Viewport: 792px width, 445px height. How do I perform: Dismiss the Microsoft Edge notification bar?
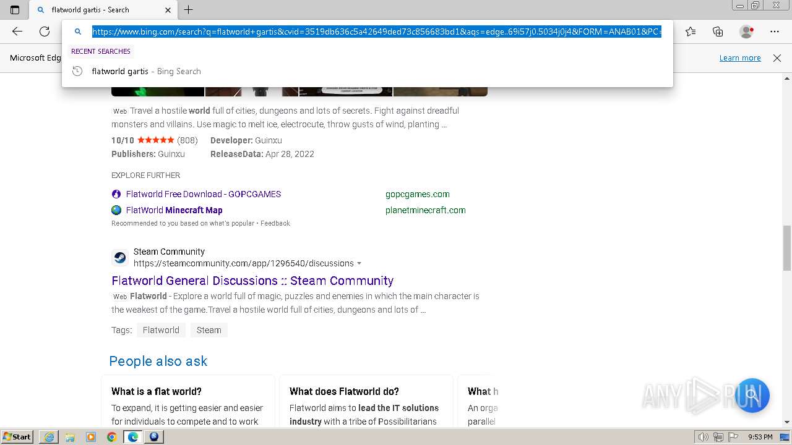(x=777, y=57)
